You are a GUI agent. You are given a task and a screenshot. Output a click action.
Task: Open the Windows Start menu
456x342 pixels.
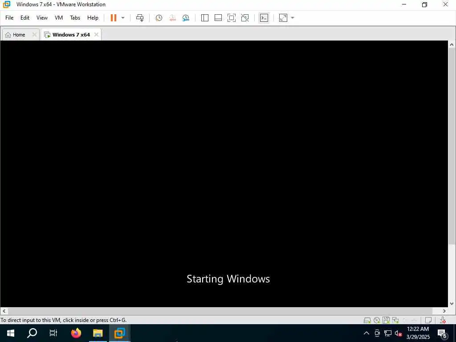(x=11, y=333)
